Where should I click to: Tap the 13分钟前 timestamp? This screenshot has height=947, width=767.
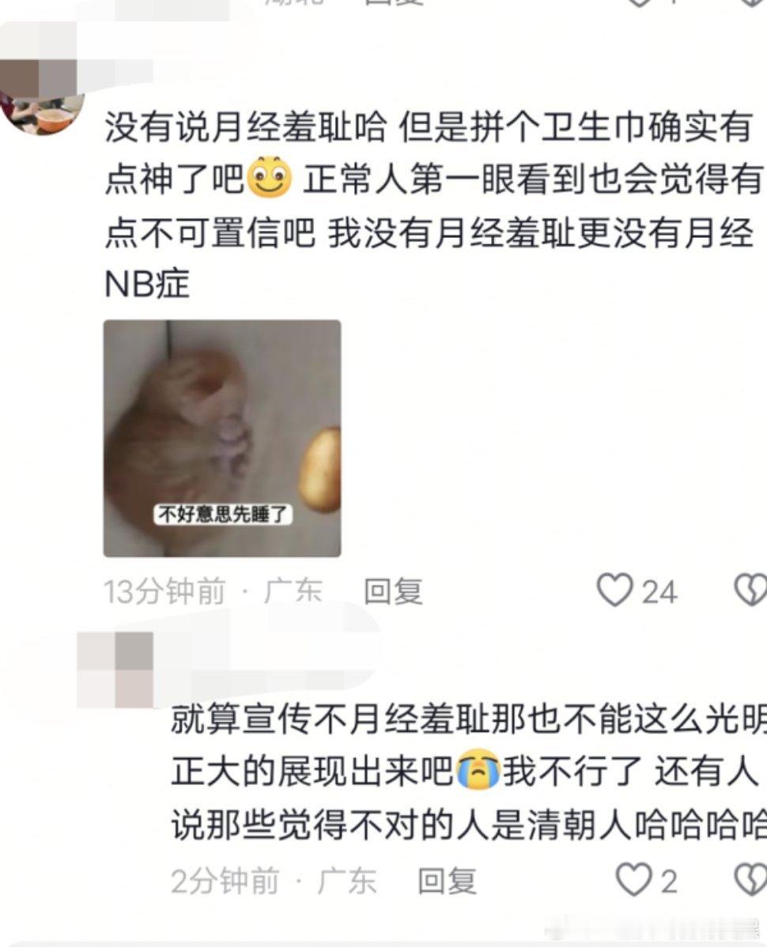click(164, 591)
